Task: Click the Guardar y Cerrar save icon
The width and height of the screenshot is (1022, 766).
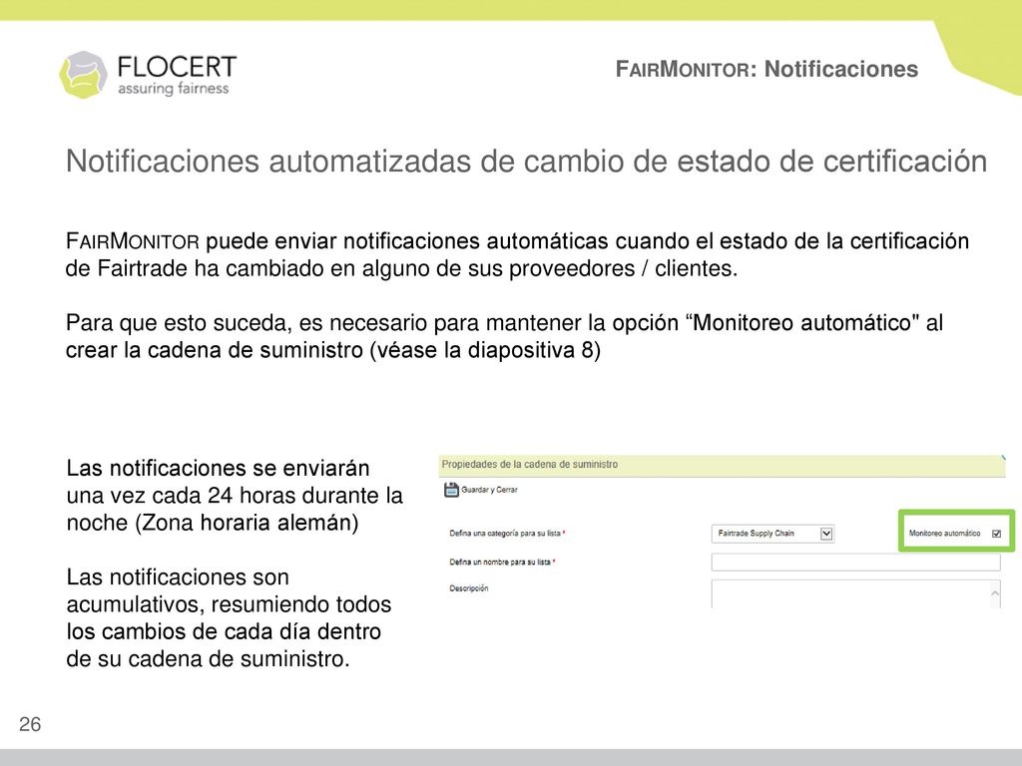Action: (x=451, y=490)
